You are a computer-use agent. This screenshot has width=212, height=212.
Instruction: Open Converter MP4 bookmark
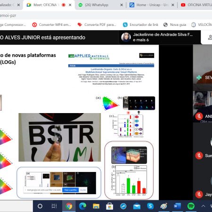(52, 24)
